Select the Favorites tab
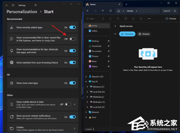Image resolution: width=180 pixels, height=133 pixels. tap(127, 34)
